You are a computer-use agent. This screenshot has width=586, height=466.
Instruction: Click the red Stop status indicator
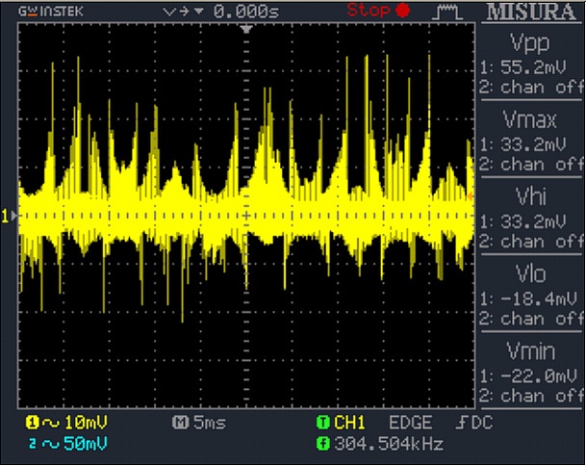379,10
